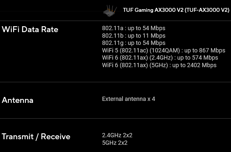Click the WiFi 5 802.11ac 867 Mbps line
Image resolution: width=231 pixels, height=152 pixels.
(x=163, y=50)
